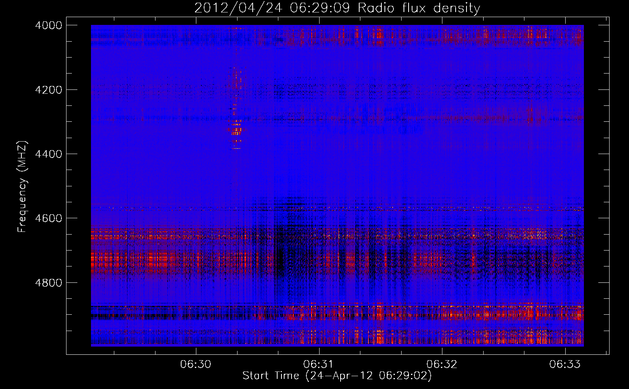Click the '4600' frequency axis label
Viewport: 629px width, 389px height.
click(49, 218)
